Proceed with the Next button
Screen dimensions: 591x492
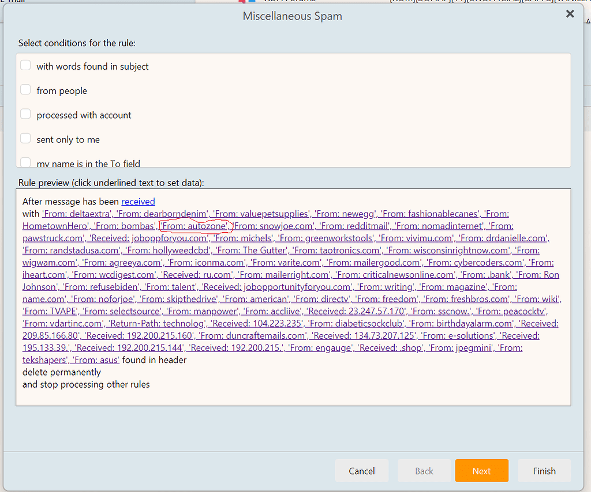(x=481, y=471)
